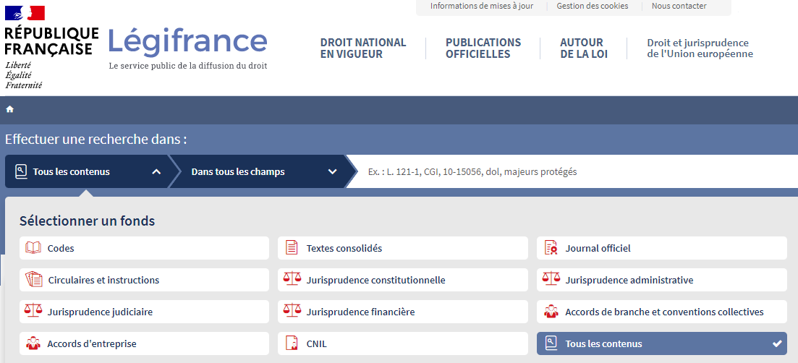The width and height of the screenshot is (798, 363).
Task: Click the search-book icon in the fonds dropdown header
Action: (20, 171)
